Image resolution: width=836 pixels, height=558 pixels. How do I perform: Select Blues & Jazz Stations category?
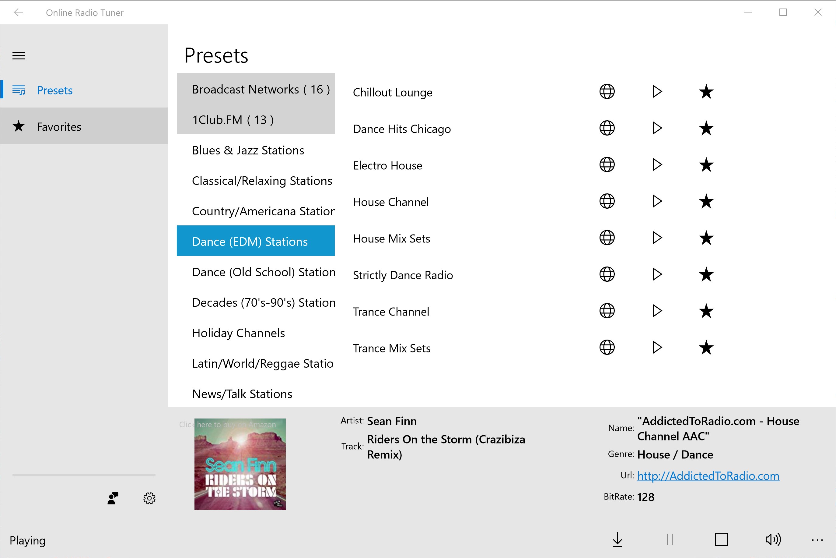click(x=248, y=150)
